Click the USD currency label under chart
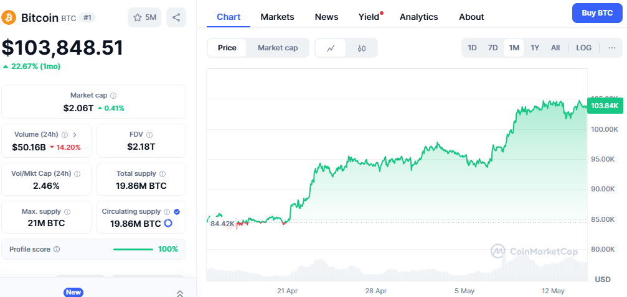The height and width of the screenshot is (297, 627). [603, 280]
